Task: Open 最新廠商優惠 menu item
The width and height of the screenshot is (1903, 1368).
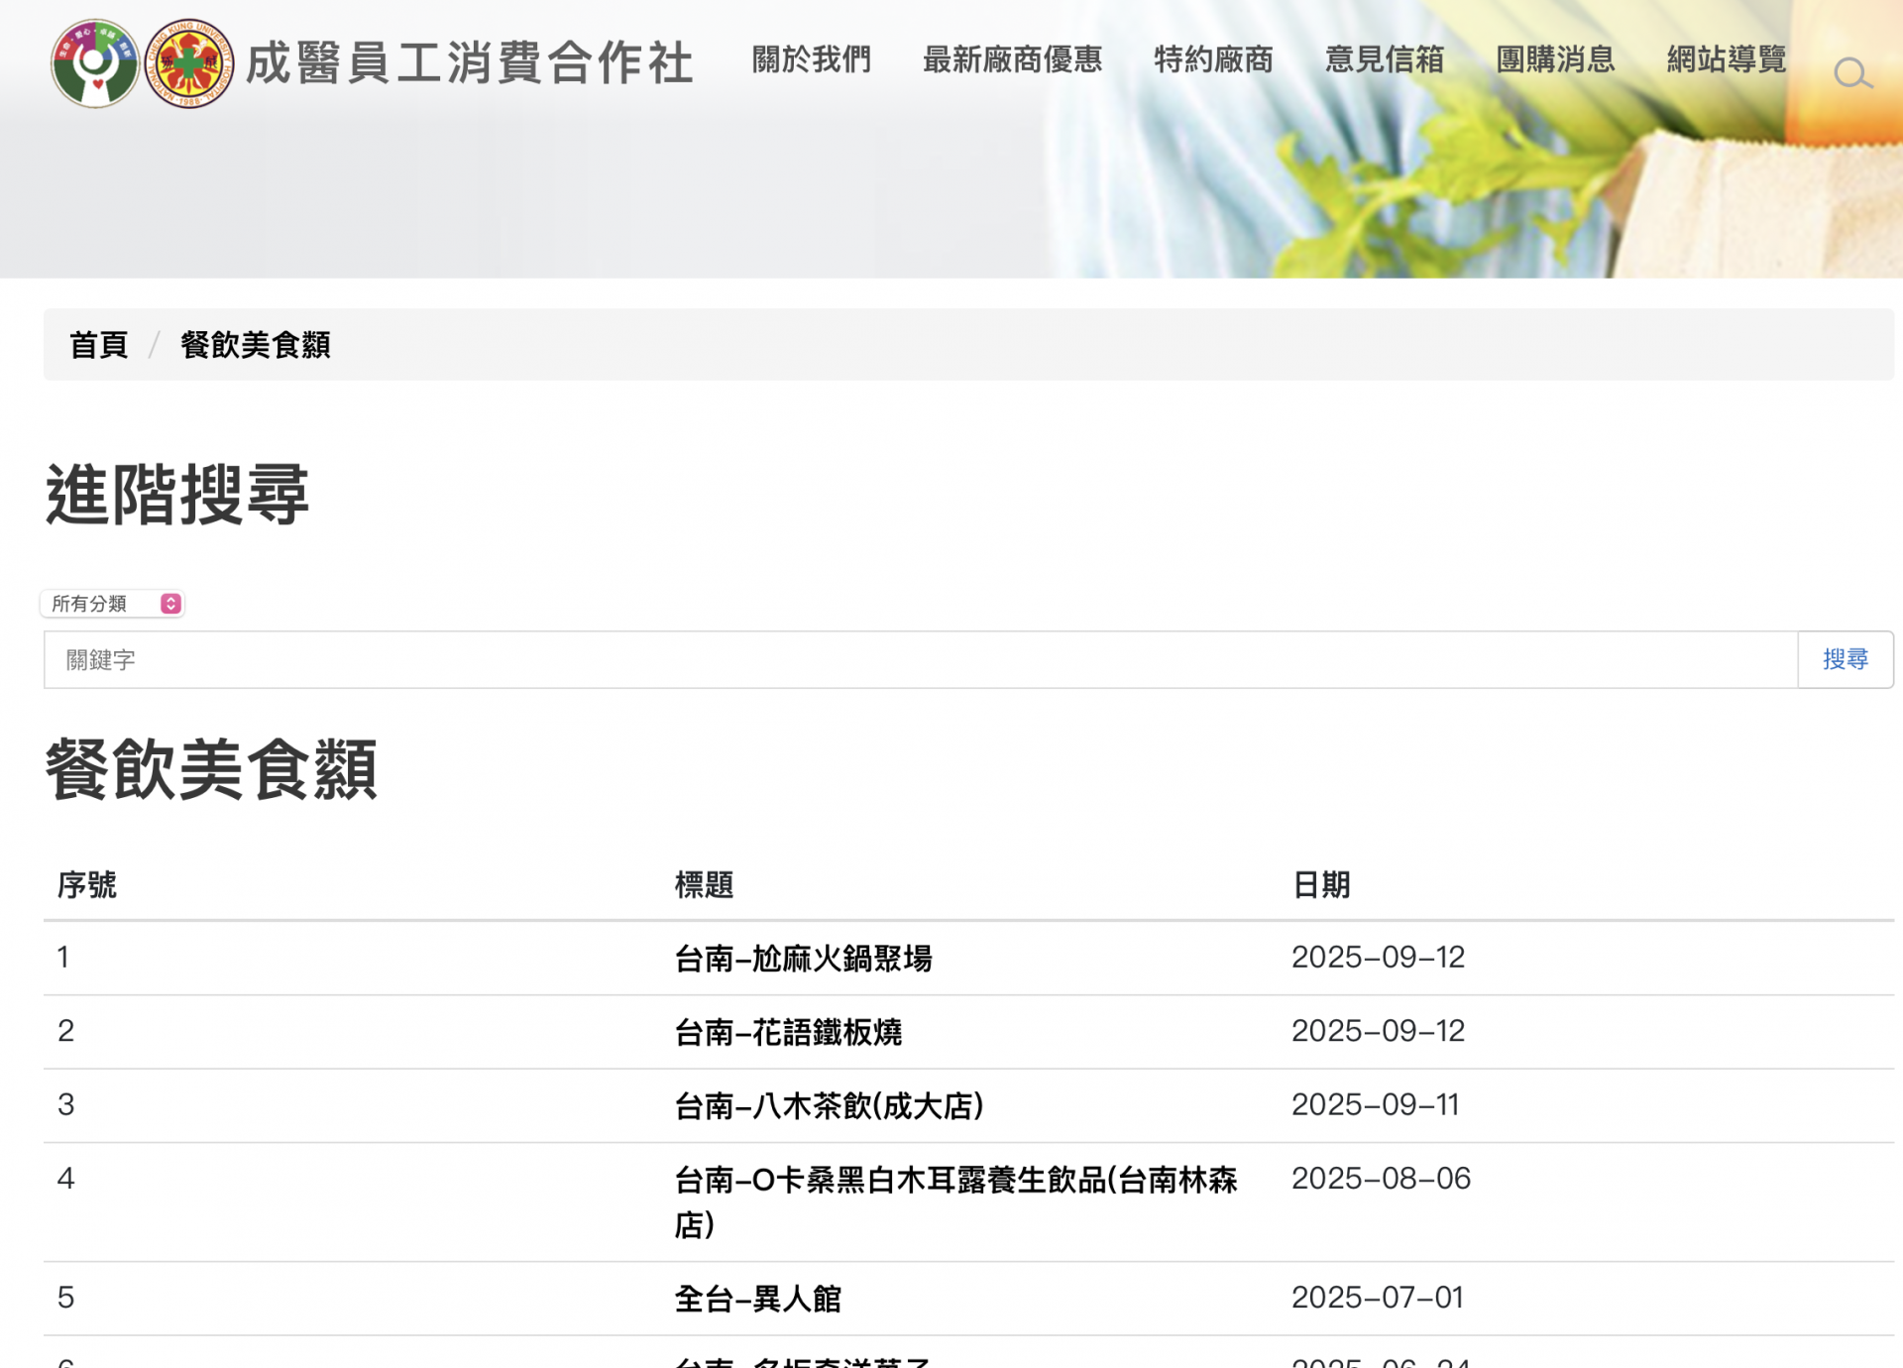Action: click(x=1012, y=59)
